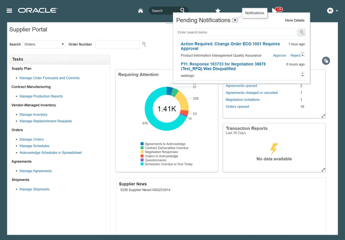Open the Pending Notifications dropdown arrow
This screenshot has height=240, width=345.
[235, 20]
